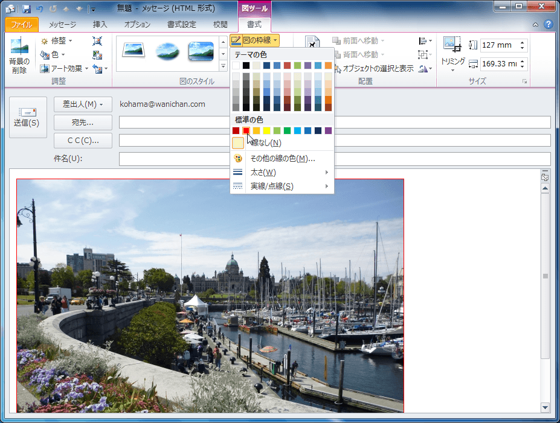Viewport: 560px width, 423px height.
Task: Pick the purple standard color swatch
Action: click(x=328, y=130)
